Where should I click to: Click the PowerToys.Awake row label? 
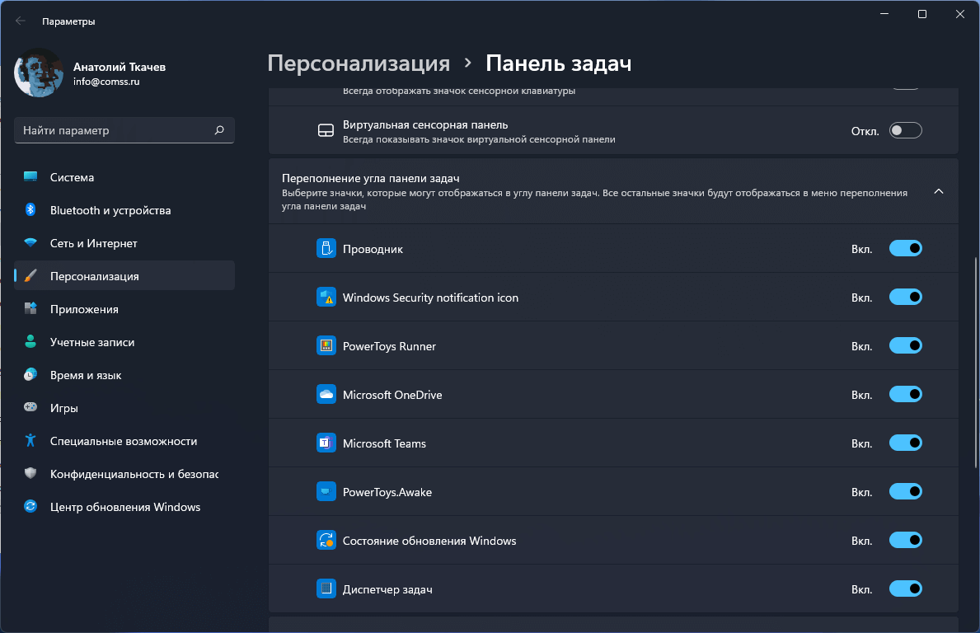click(x=387, y=492)
